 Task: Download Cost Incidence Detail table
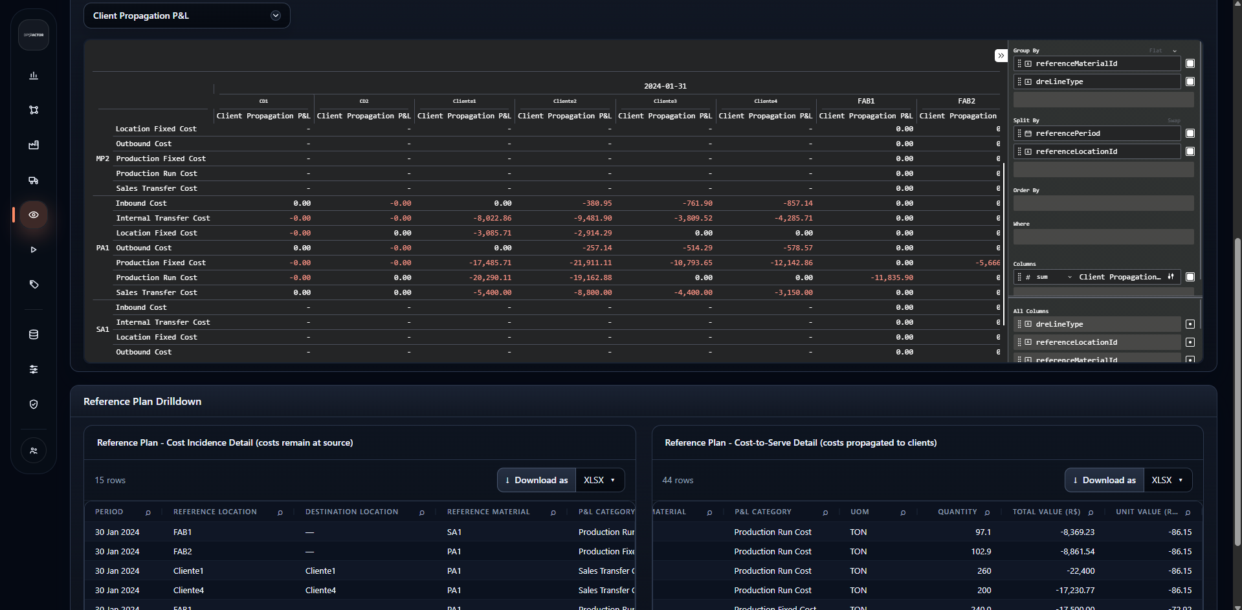click(x=537, y=480)
